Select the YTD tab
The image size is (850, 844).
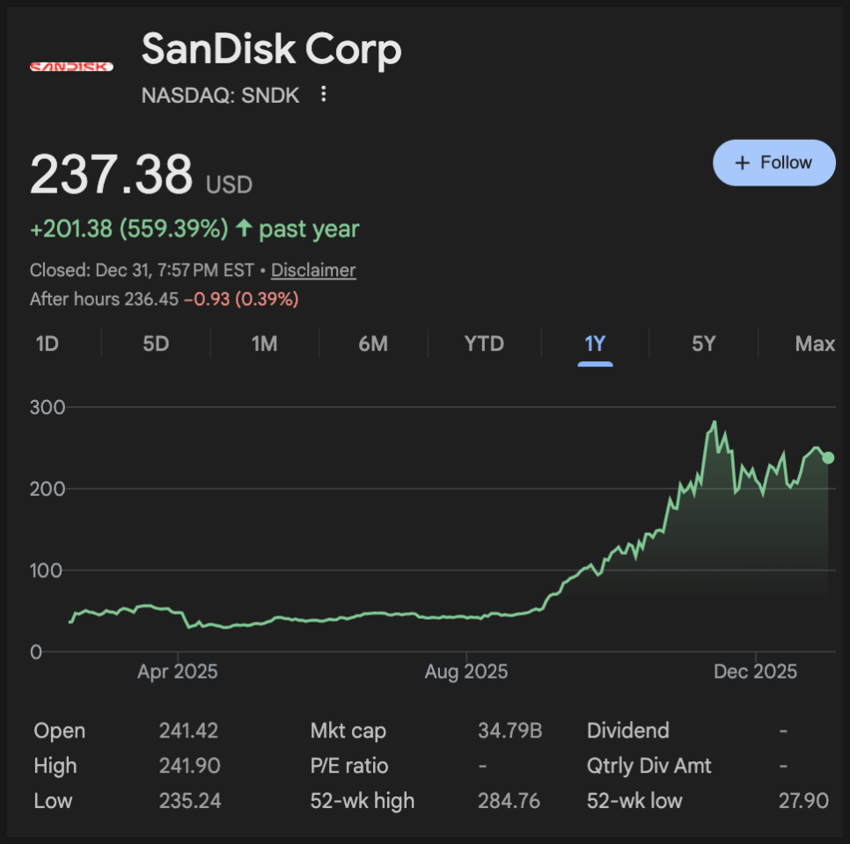[x=484, y=344]
